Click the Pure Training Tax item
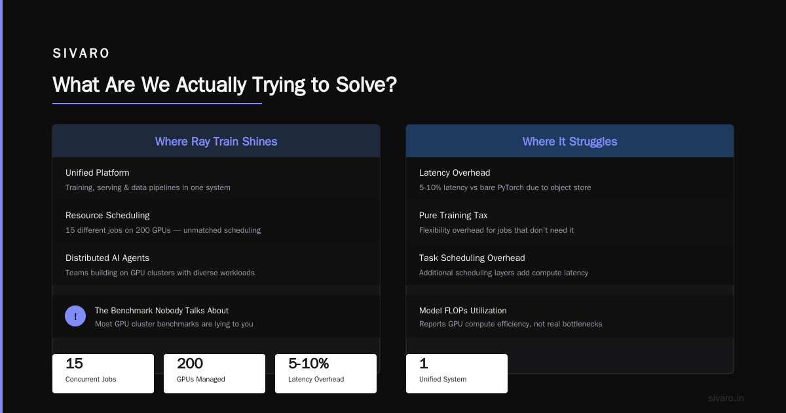Viewport: 786px width, 413px height. pyautogui.click(x=570, y=222)
